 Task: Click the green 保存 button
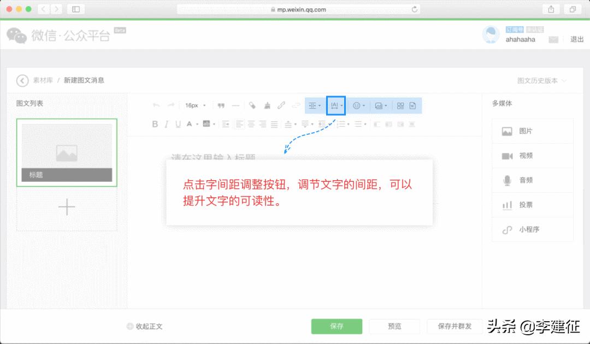(x=337, y=326)
